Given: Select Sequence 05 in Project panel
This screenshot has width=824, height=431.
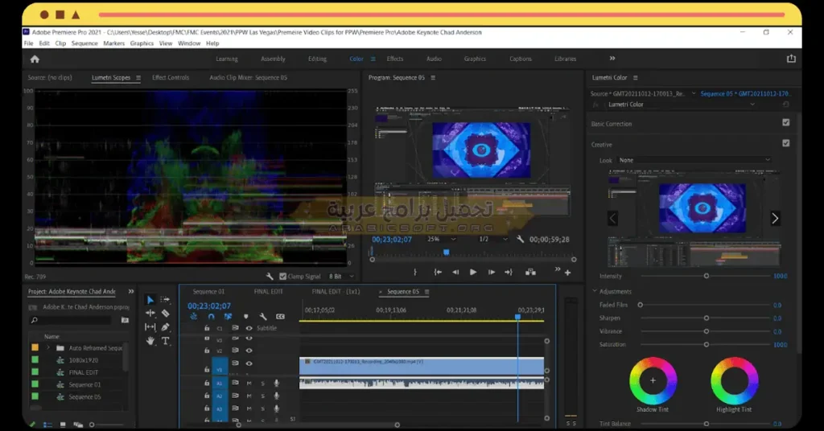Looking at the screenshot, I should click(x=84, y=397).
